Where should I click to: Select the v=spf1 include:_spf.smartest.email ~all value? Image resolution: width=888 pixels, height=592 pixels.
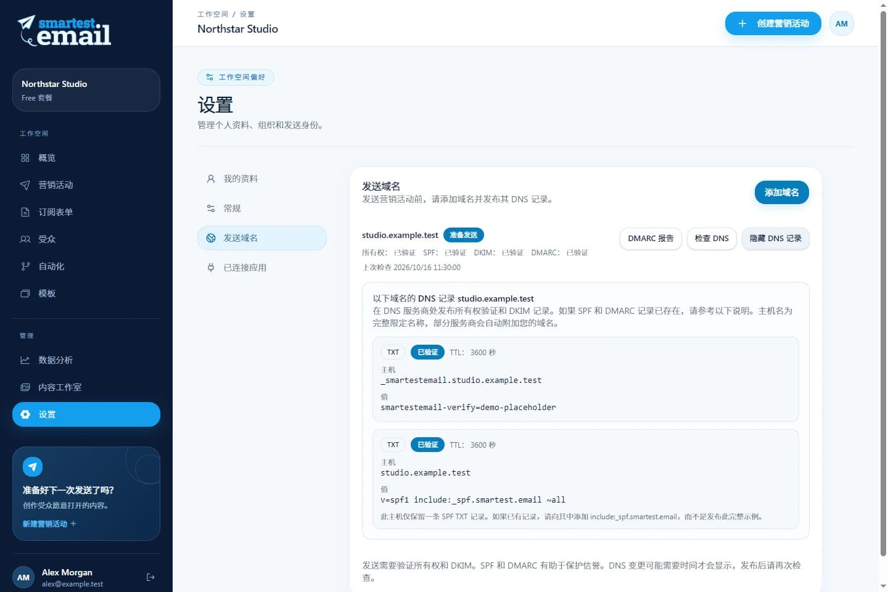point(473,500)
